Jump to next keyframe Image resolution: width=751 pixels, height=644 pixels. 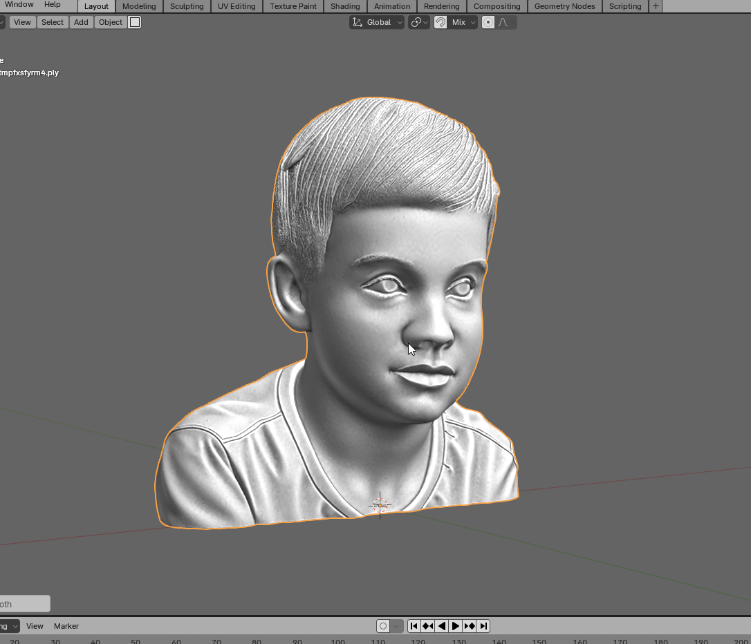click(x=470, y=626)
